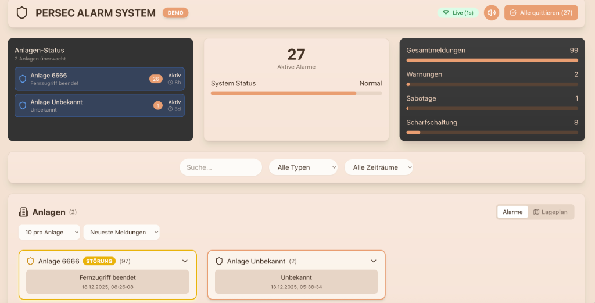Click the Scharfschaltung count 8
This screenshot has height=303, width=595.
pyautogui.click(x=576, y=122)
